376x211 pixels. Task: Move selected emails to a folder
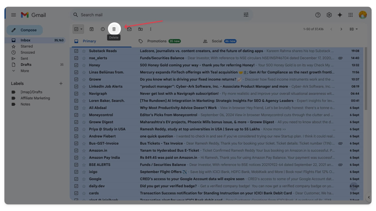(x=140, y=29)
